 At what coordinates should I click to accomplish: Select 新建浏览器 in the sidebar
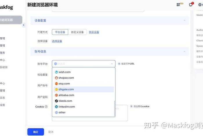pyautogui.click(x=11, y=20)
